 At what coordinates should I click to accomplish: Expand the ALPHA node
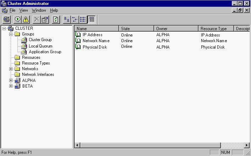pyautogui.click(x=11, y=80)
